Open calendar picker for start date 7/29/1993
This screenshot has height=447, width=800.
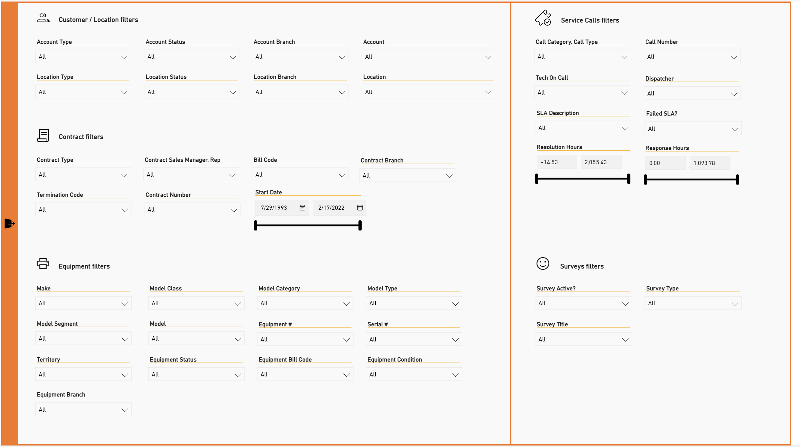[x=303, y=208]
